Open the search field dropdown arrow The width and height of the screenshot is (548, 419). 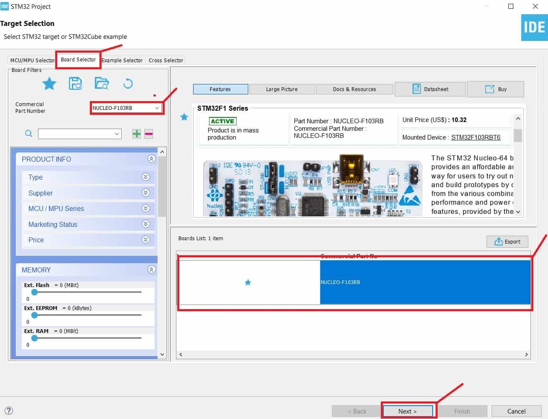(117, 134)
